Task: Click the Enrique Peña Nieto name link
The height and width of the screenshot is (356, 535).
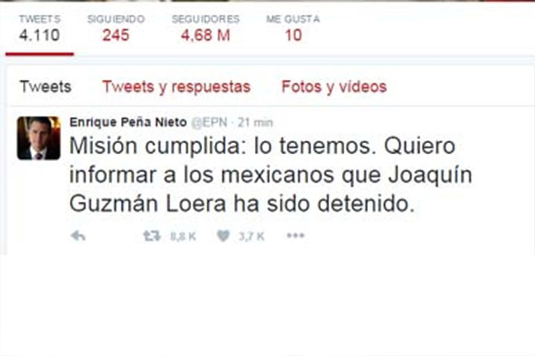Action: pos(129,122)
